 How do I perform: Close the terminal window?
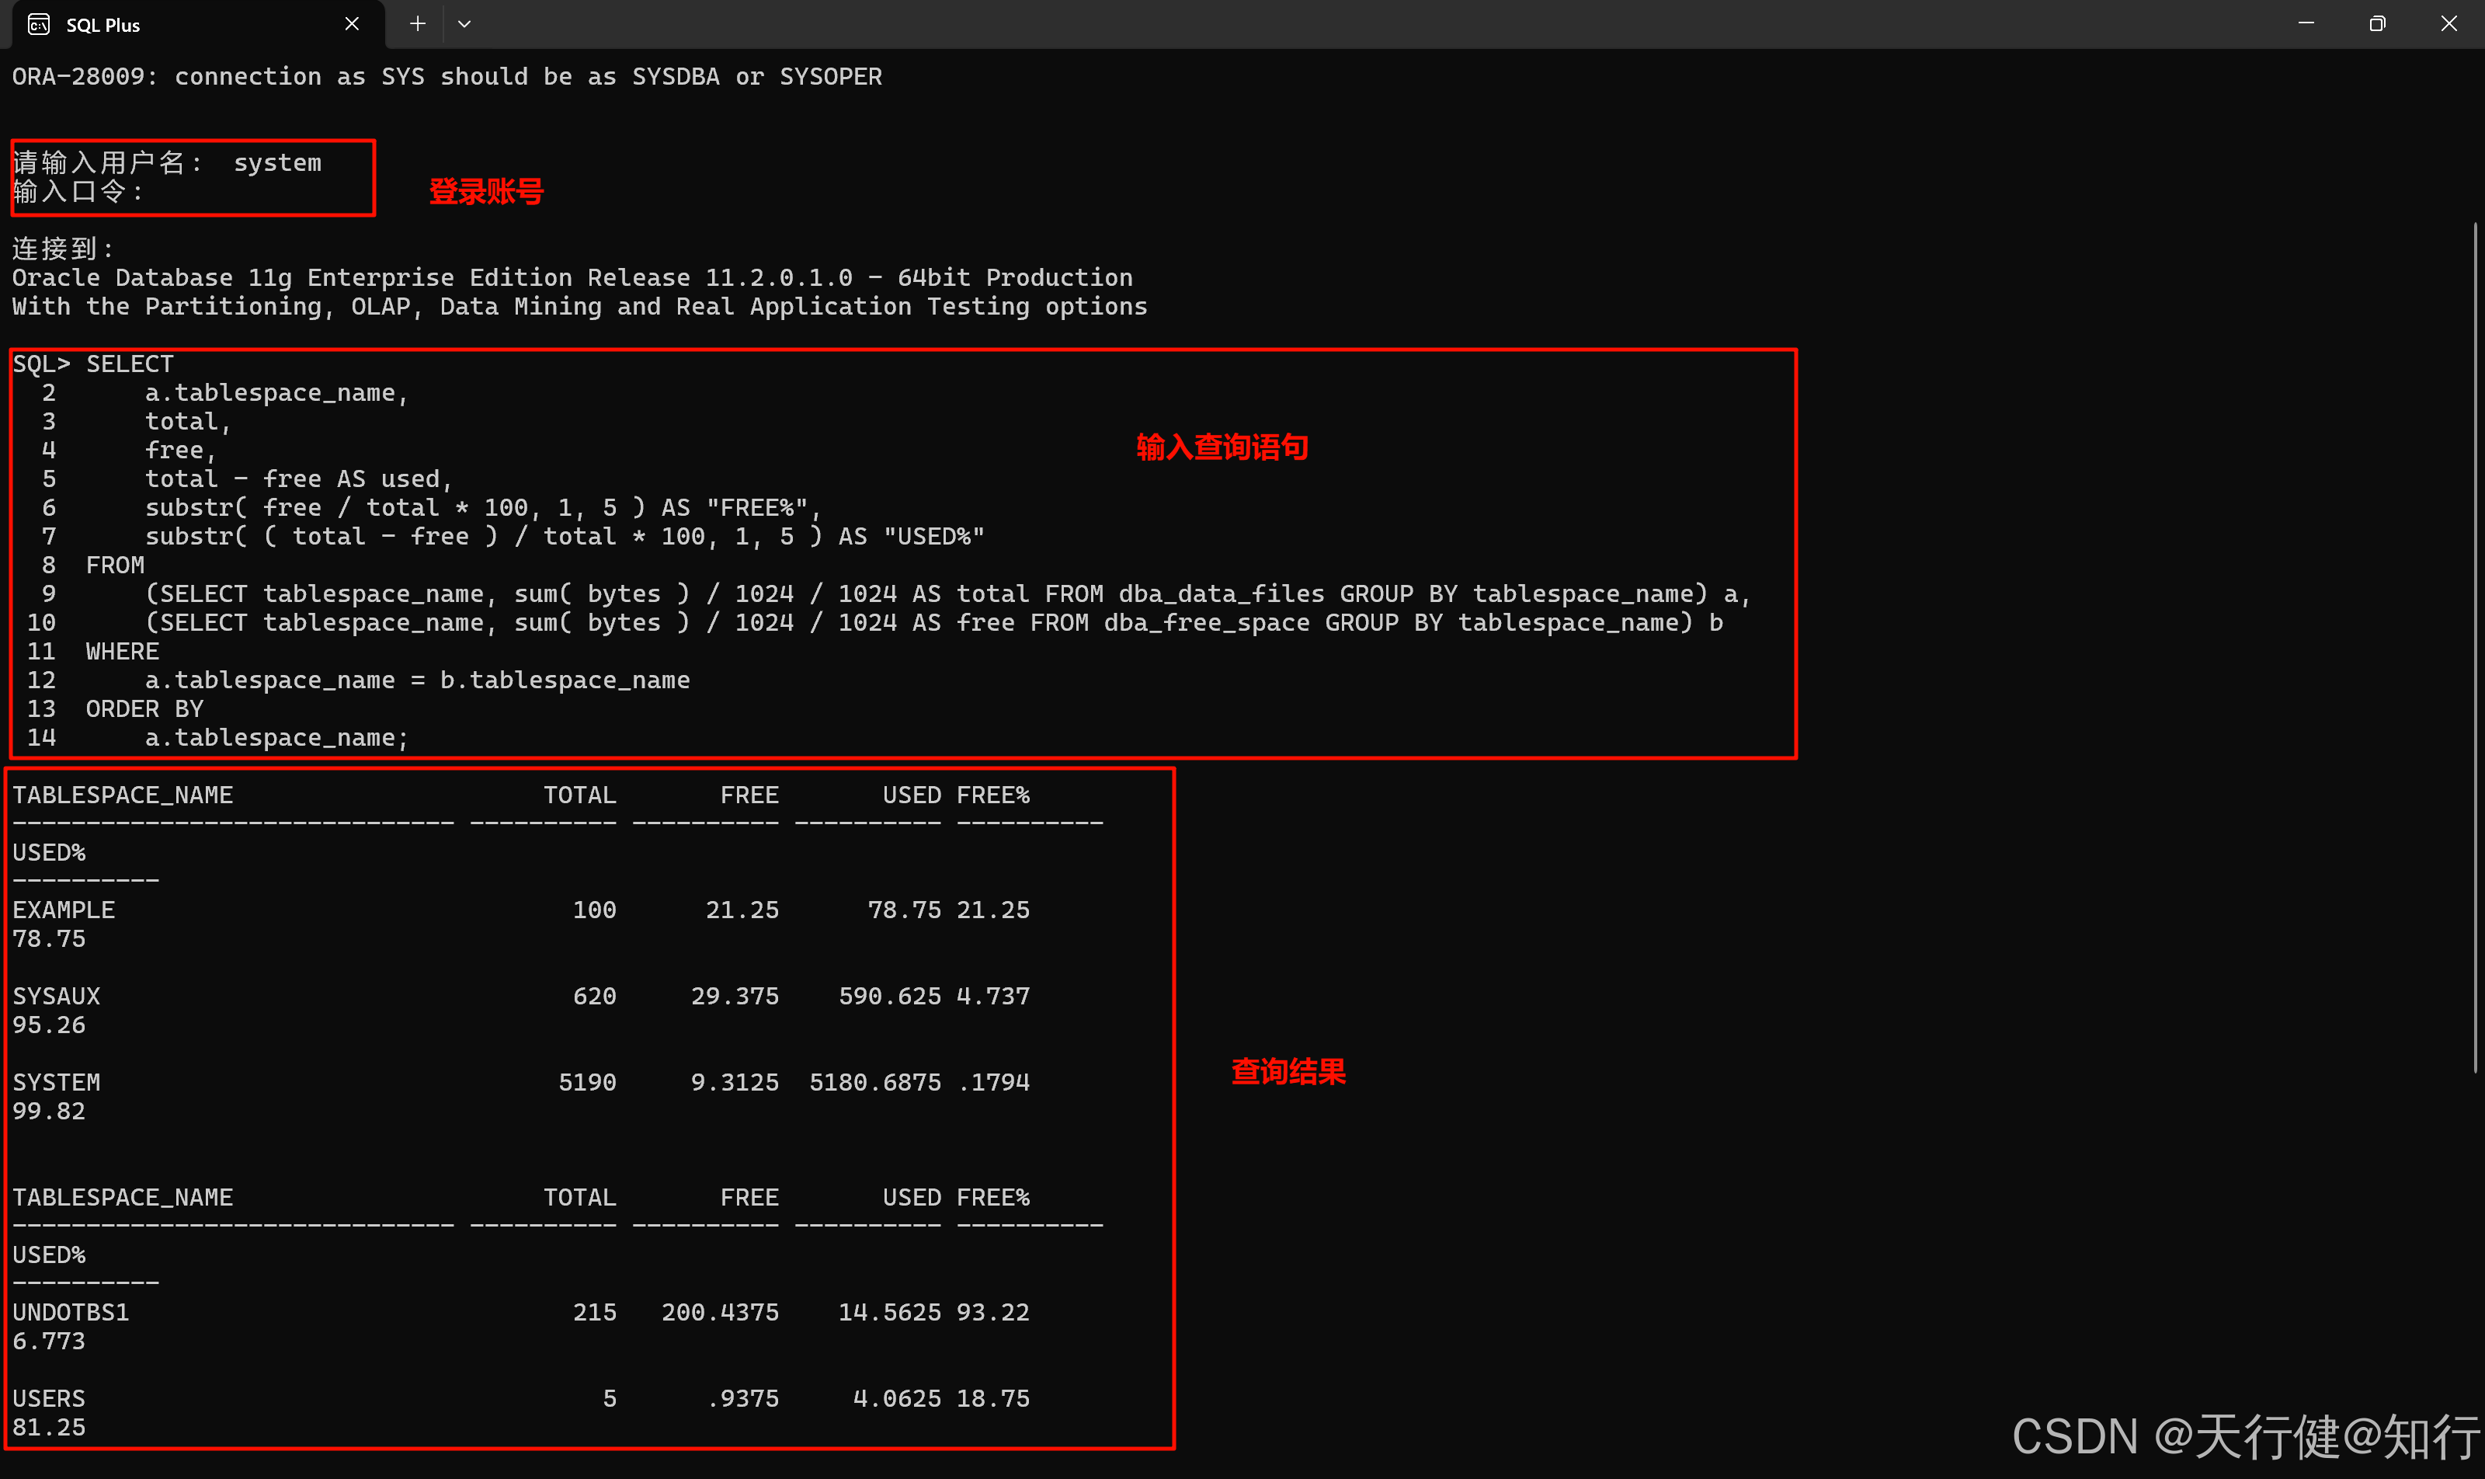2449,24
